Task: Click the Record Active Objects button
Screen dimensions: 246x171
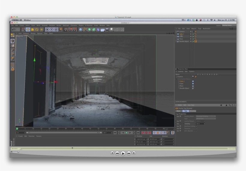Action: (143, 133)
